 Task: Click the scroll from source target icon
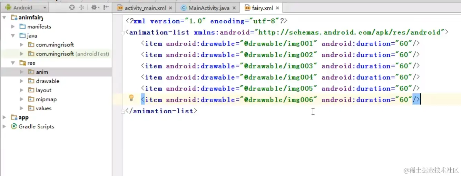72,7
